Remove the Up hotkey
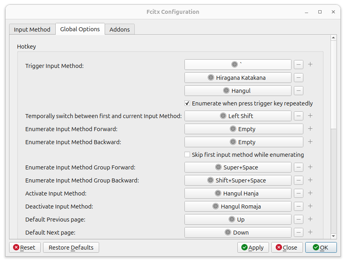 (298, 219)
